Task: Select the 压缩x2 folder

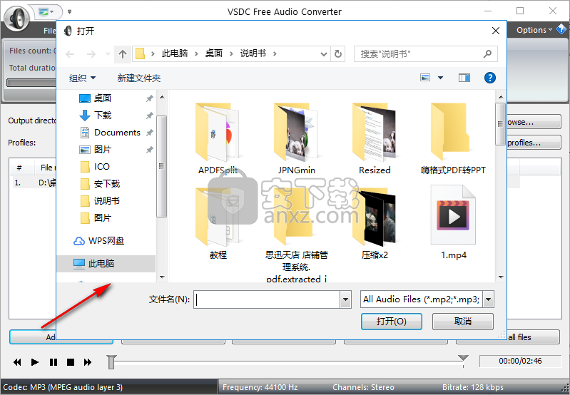Action: click(375, 223)
